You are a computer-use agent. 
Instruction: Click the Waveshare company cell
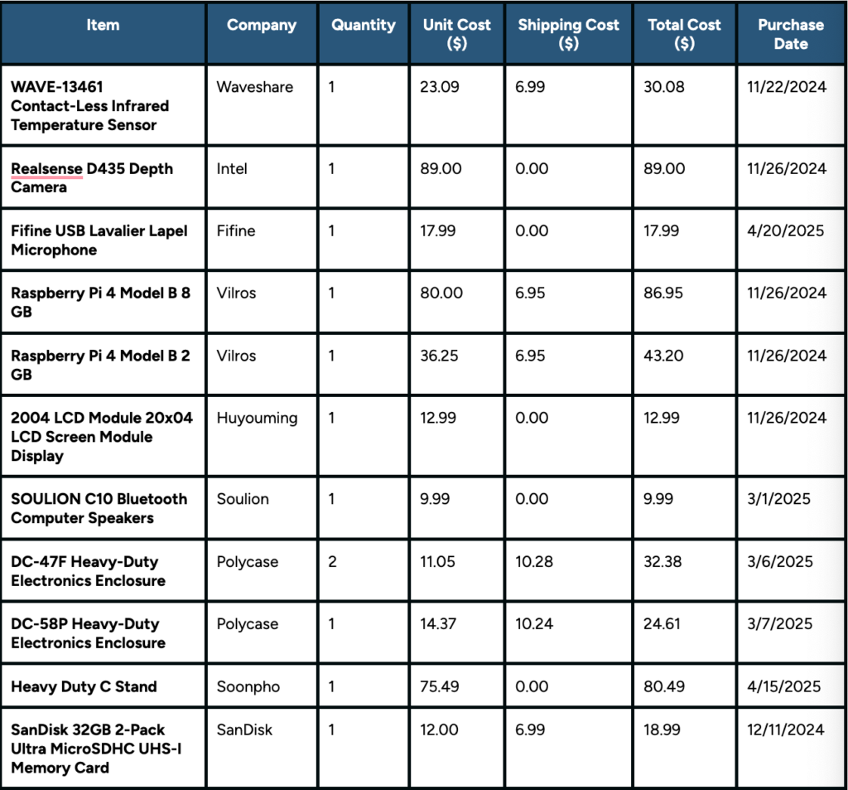click(x=262, y=105)
